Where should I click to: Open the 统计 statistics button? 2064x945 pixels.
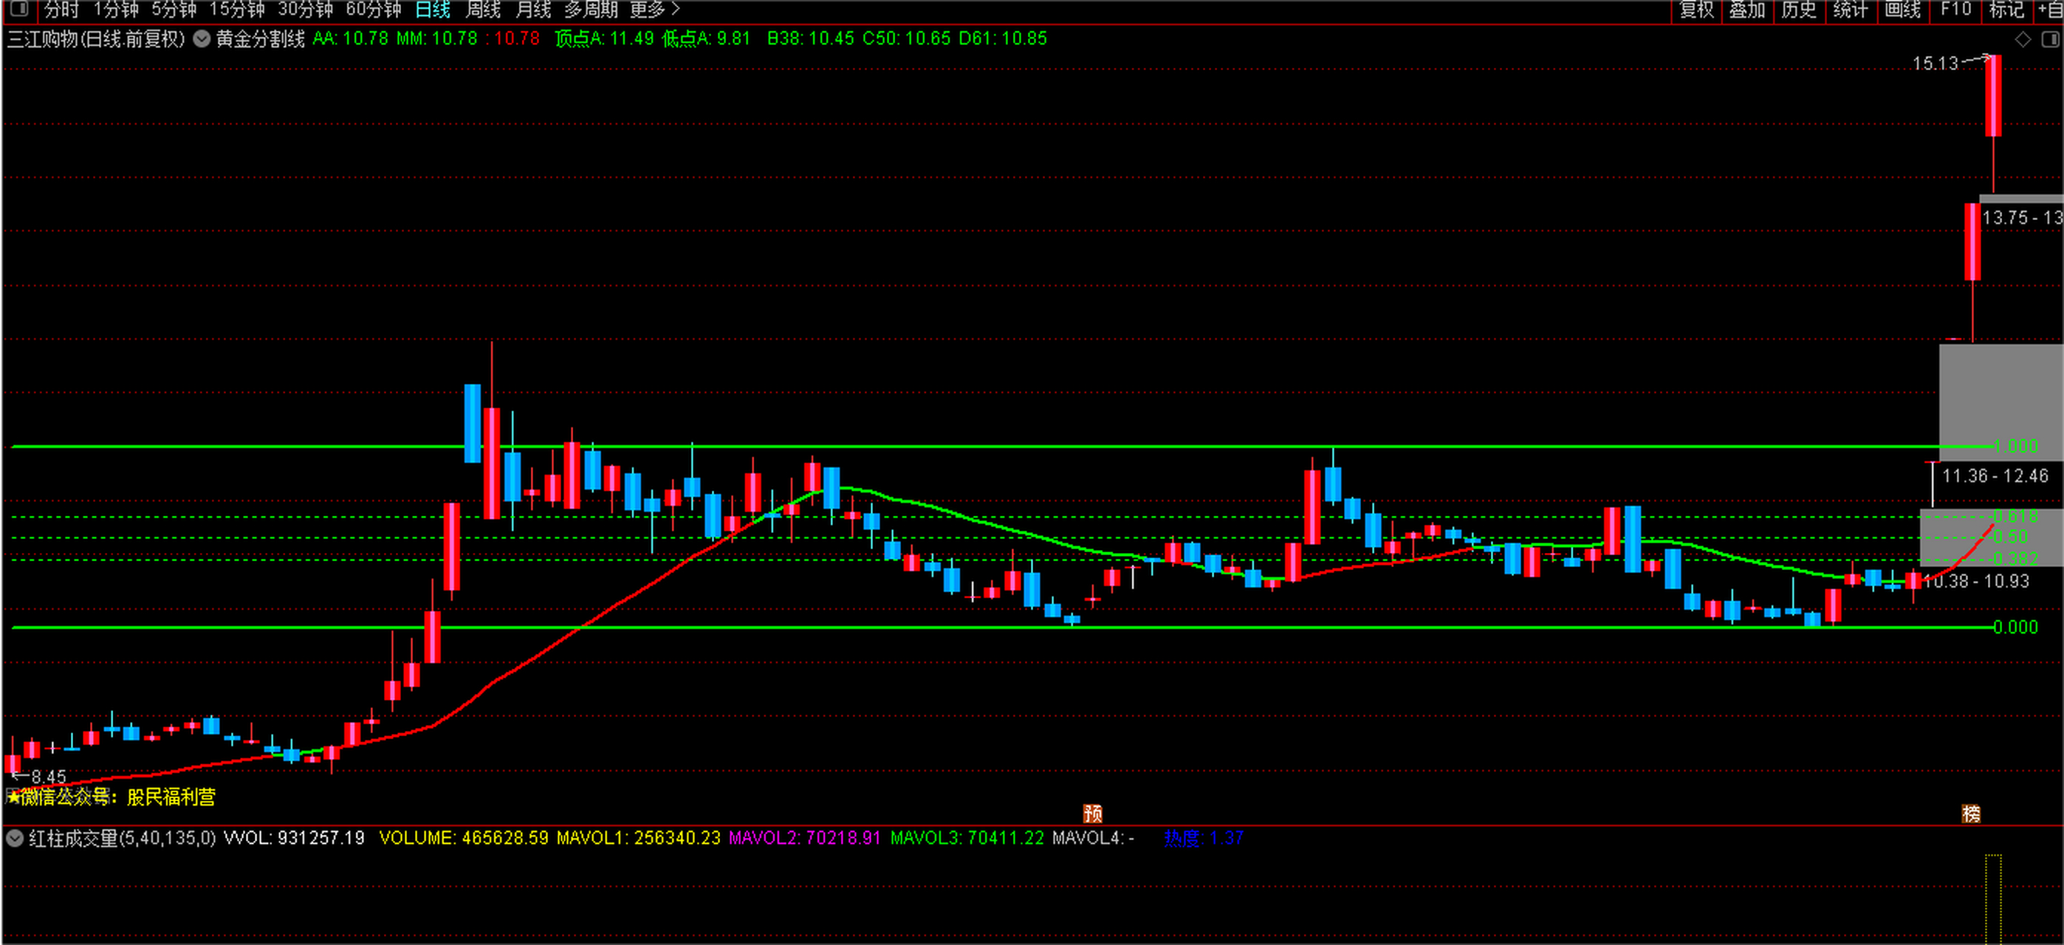point(1850,10)
